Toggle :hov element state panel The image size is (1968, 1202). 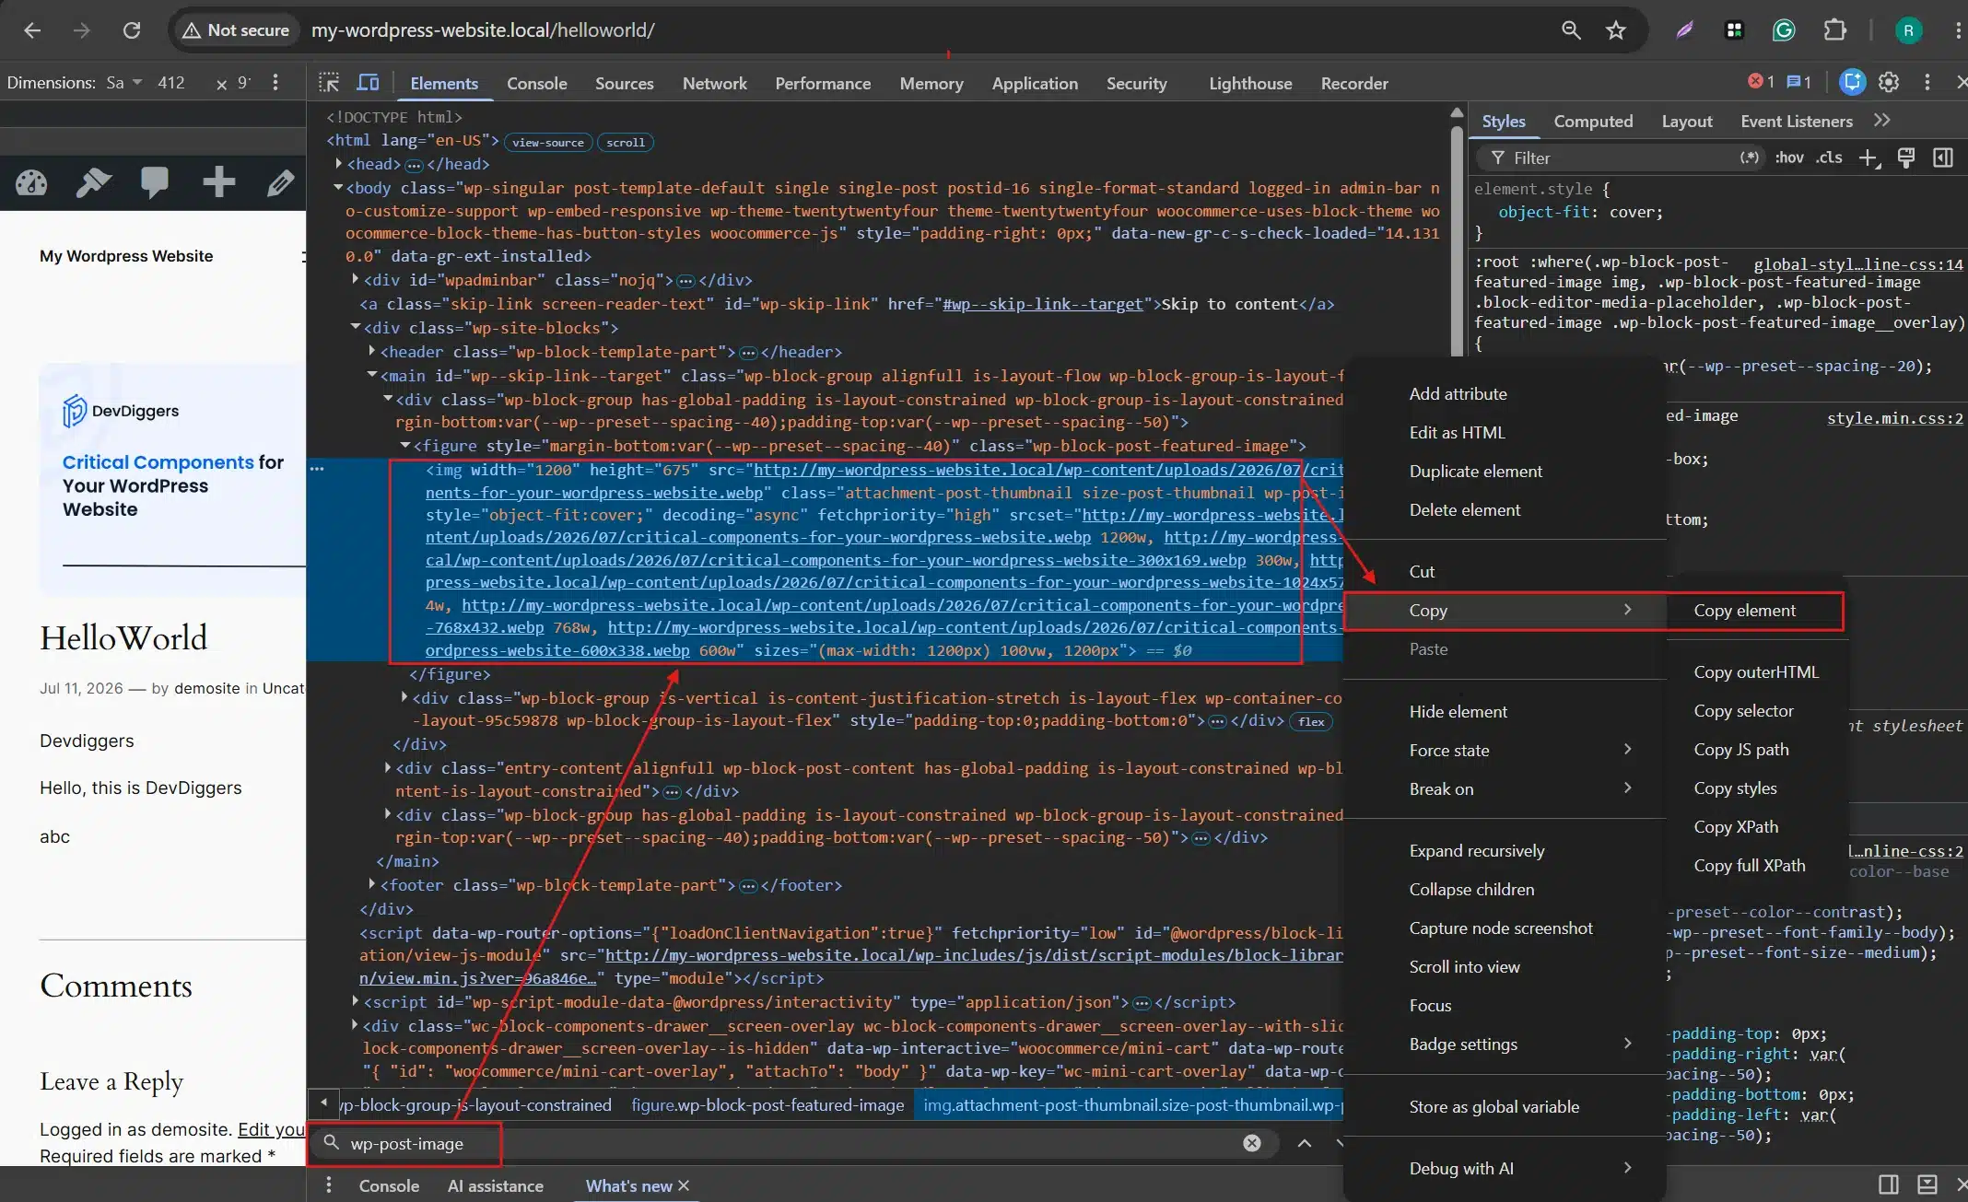[x=1789, y=158]
